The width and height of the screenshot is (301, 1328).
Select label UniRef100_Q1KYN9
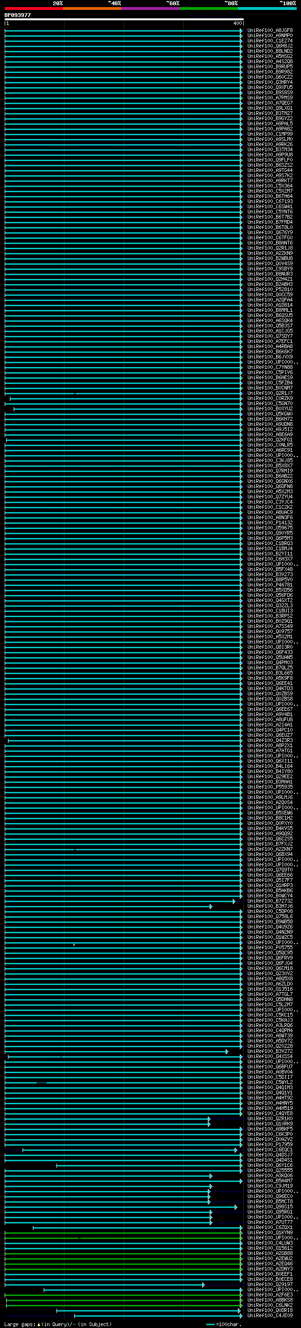click(x=270, y=1232)
